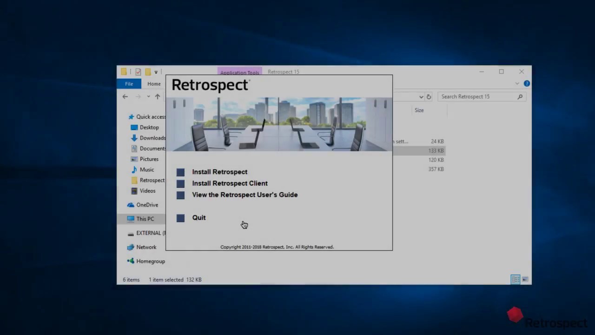Image resolution: width=595 pixels, height=335 pixels.
Task: Open Downloads in navigation pane
Action: click(x=152, y=138)
